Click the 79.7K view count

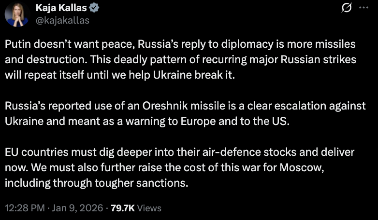pyautogui.click(x=123, y=208)
